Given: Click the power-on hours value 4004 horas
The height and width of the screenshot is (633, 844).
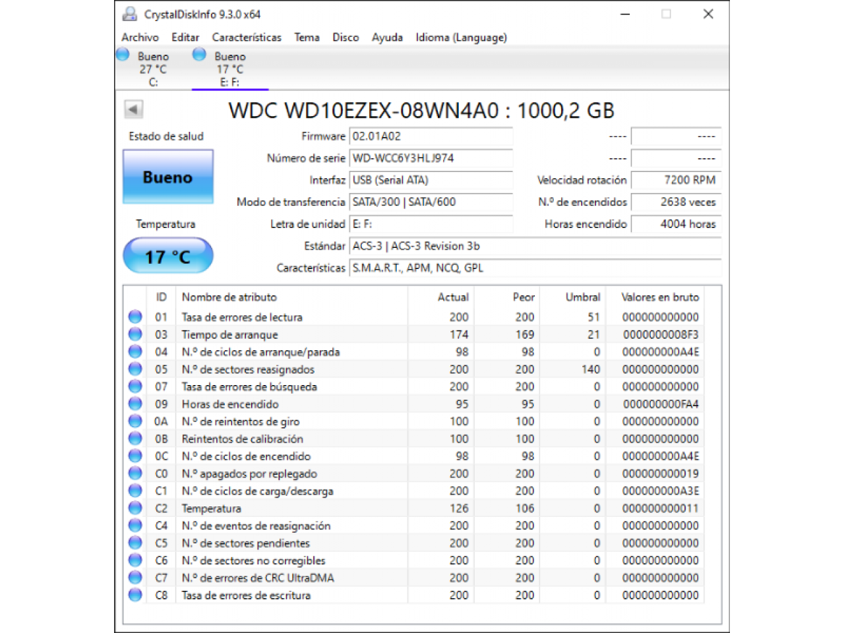Looking at the screenshot, I should 676,224.
